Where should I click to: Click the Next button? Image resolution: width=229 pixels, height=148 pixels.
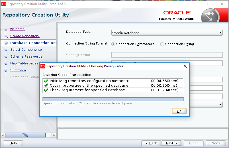(171, 143)
